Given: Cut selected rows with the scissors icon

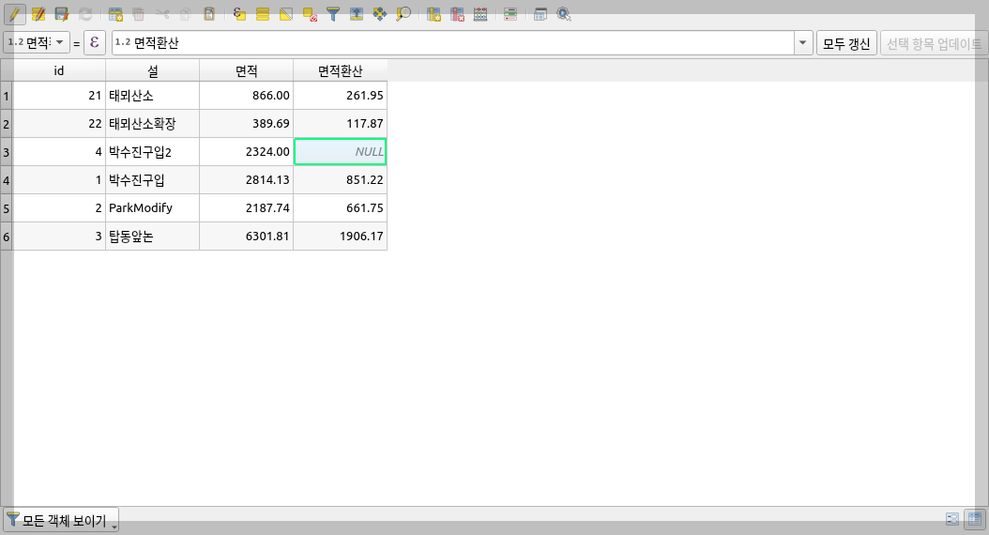Looking at the screenshot, I should coord(162,14).
